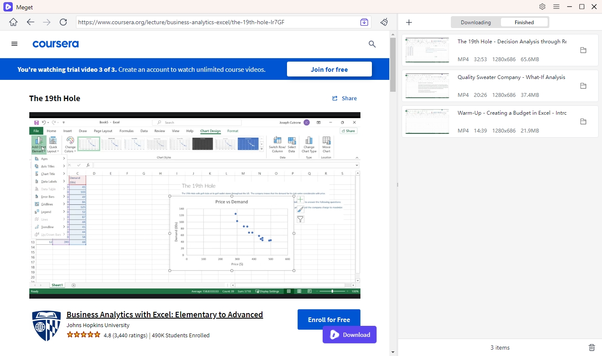Screen dimensions: 602x356
Task: Click Move Chart icon in the video
Action: pyautogui.click(x=326, y=145)
